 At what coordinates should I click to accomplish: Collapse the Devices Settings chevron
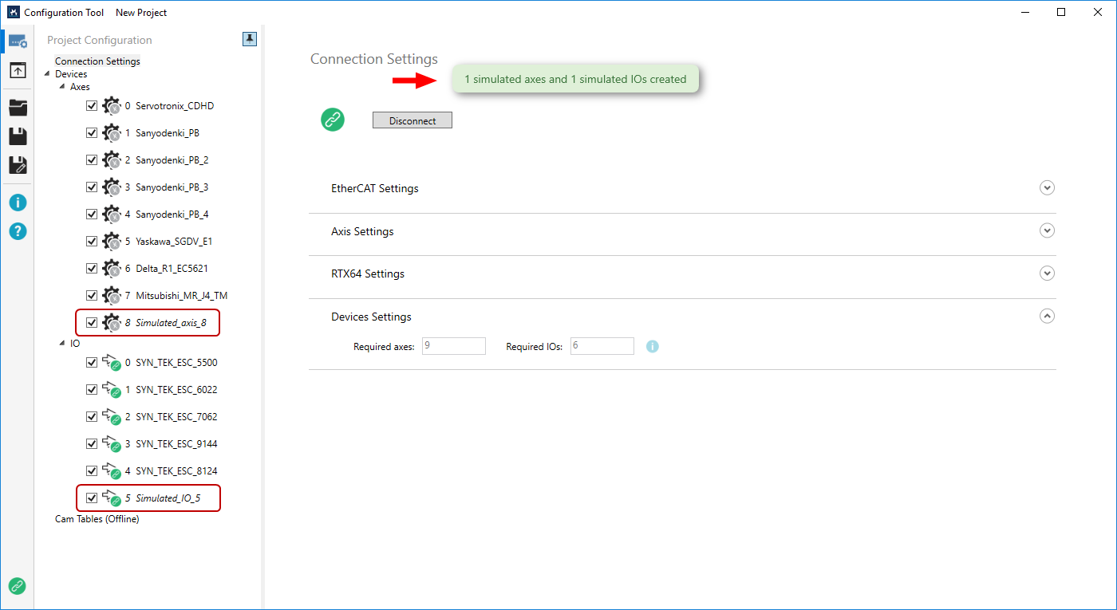tap(1048, 316)
